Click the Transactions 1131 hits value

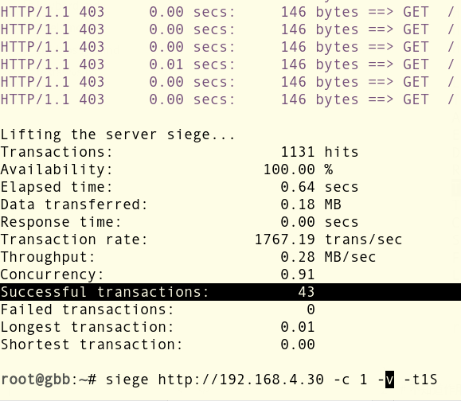click(319, 152)
